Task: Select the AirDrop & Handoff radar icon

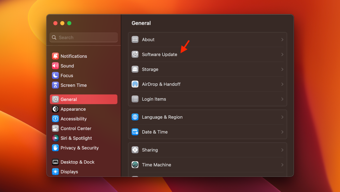Action: pyautogui.click(x=135, y=84)
